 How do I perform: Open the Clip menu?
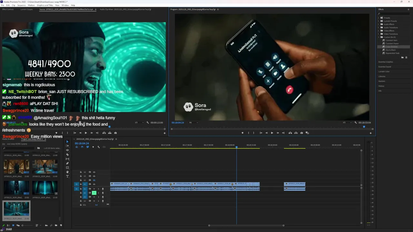13,5
